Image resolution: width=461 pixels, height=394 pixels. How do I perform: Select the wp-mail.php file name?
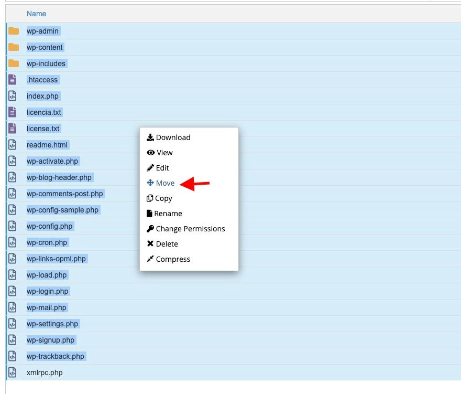pyautogui.click(x=47, y=307)
